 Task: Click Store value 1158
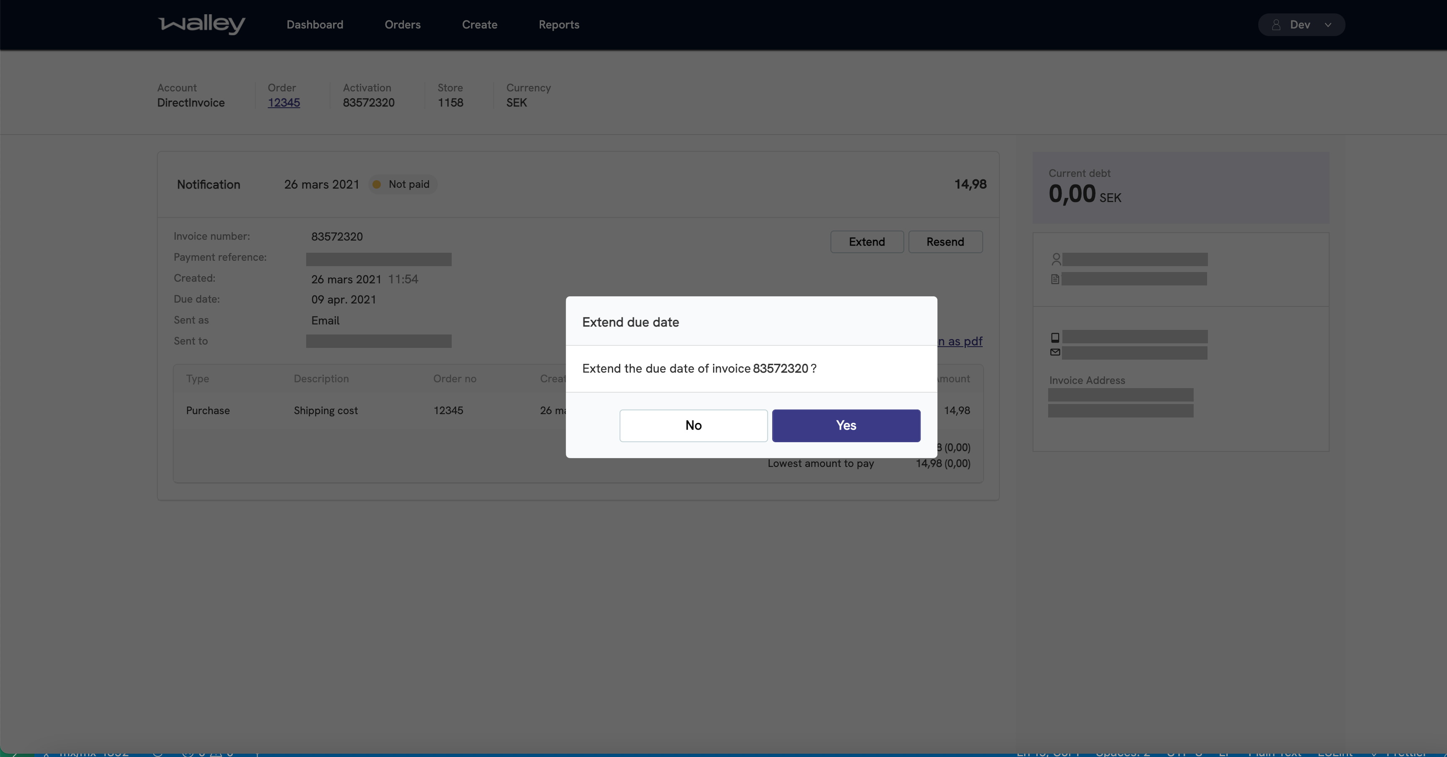point(450,103)
